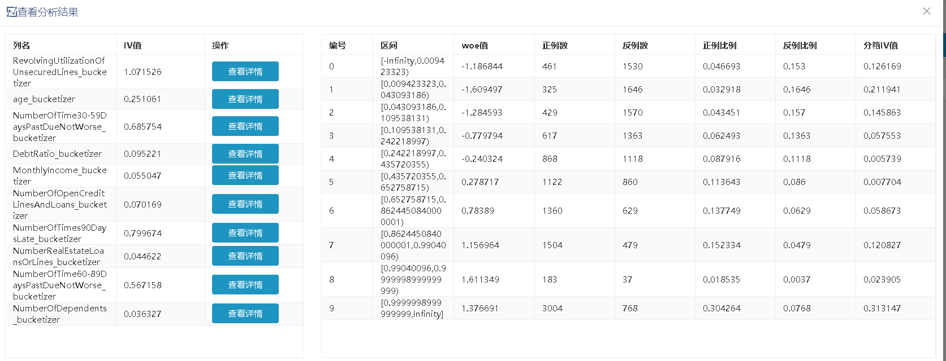Screen dimensions: 946x361
Task: Click the woe值 column header
Action: [475, 45]
